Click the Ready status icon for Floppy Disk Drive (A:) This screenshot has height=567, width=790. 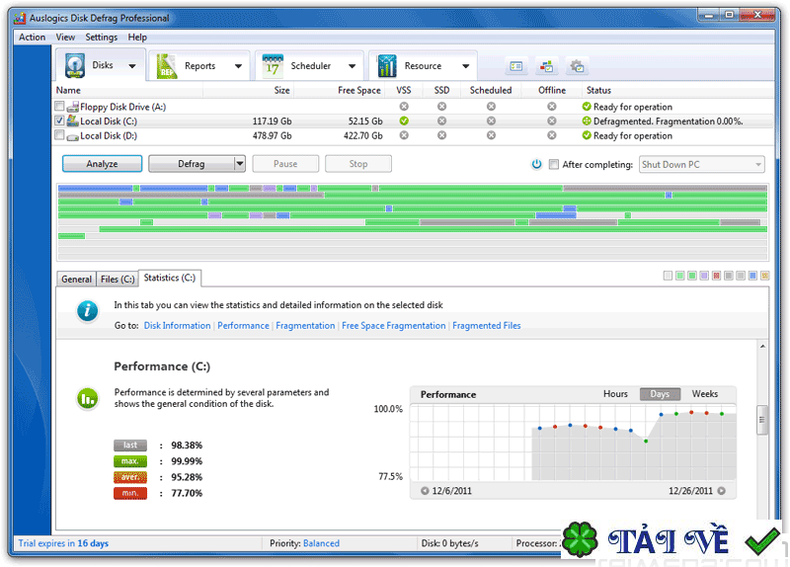coord(587,107)
